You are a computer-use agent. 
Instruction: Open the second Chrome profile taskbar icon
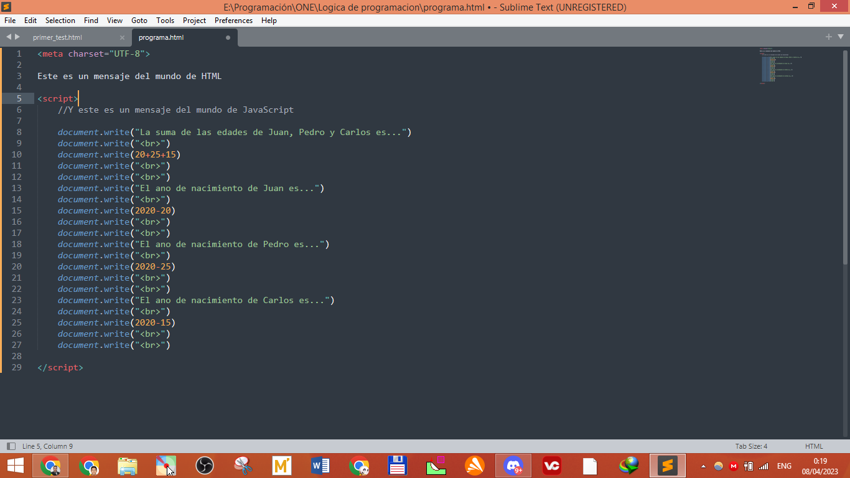coord(90,466)
